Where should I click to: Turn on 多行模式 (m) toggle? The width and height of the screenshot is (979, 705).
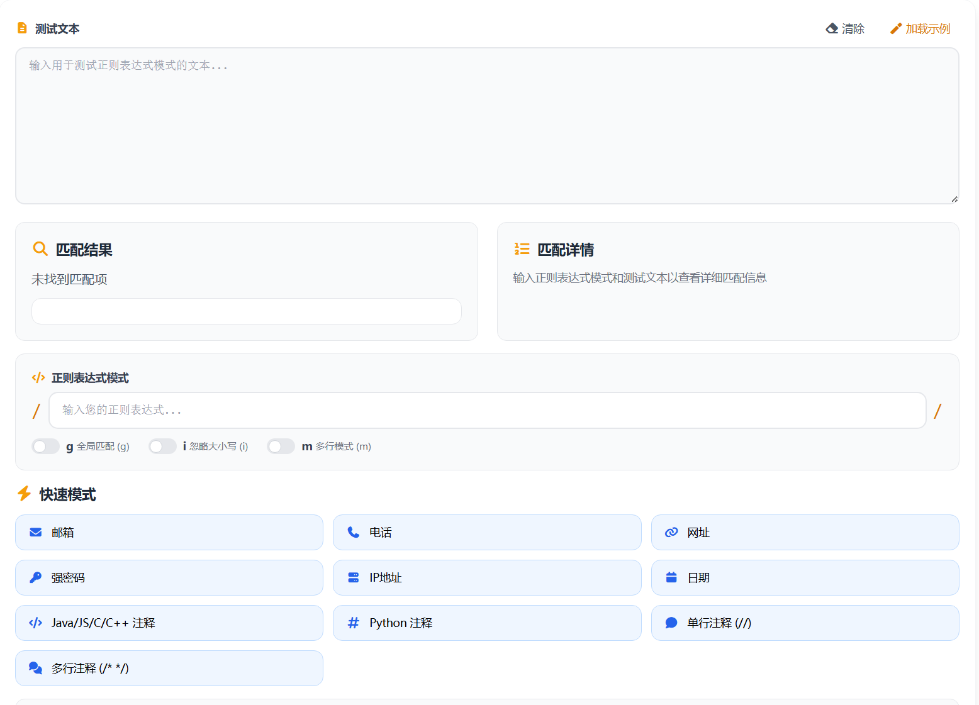click(281, 447)
